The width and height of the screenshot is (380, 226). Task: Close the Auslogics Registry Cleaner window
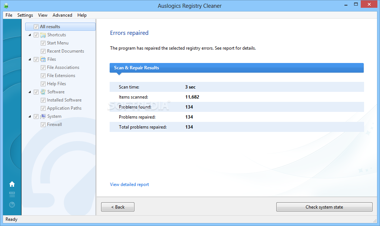(369, 4)
